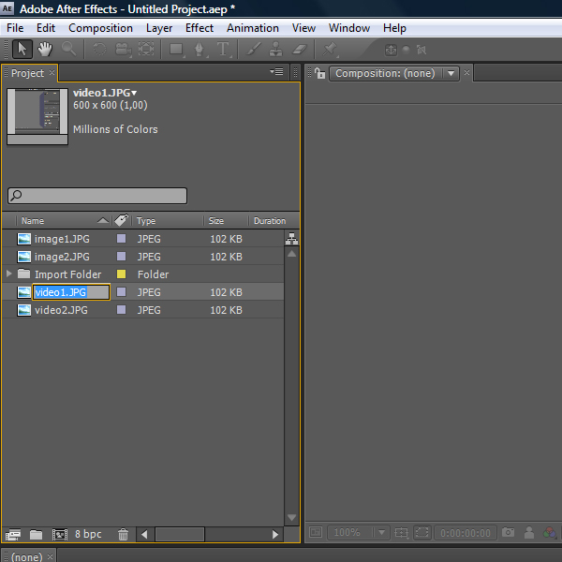This screenshot has width=562, height=562.
Task: Expand the Import Folder
Action: click(9, 274)
